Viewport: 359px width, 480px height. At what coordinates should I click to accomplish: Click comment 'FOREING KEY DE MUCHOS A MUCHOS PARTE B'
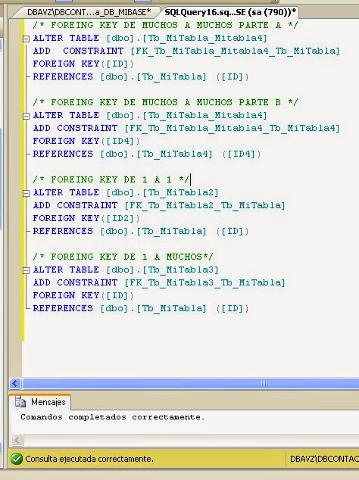click(x=165, y=102)
